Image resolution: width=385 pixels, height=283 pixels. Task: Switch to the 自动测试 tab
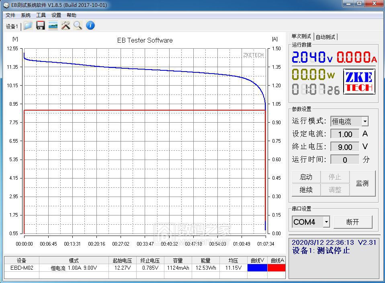326,37
